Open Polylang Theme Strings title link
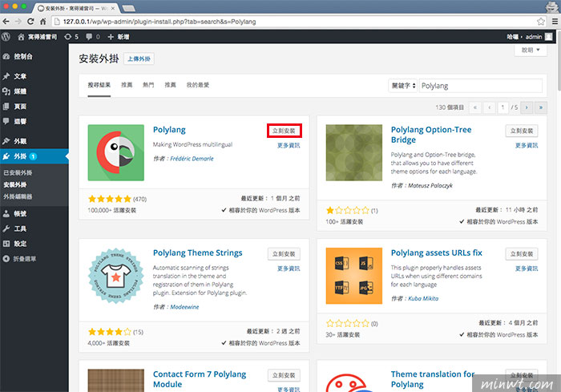 point(197,253)
